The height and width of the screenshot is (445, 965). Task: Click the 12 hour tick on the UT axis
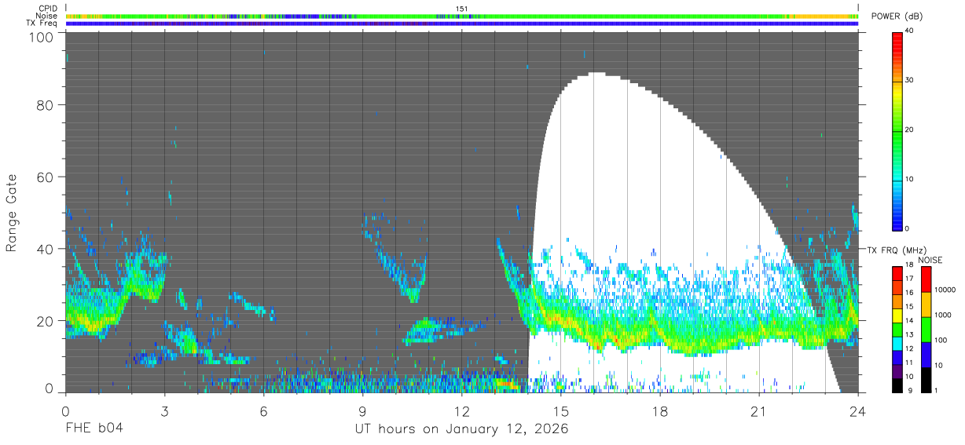click(462, 410)
